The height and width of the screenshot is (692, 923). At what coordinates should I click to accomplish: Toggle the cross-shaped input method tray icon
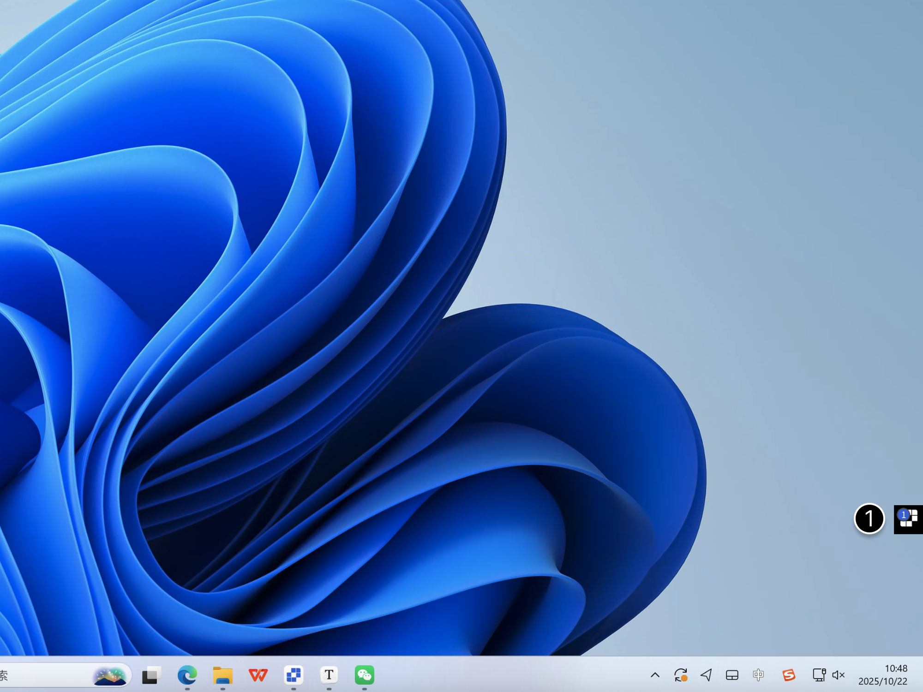coord(758,675)
